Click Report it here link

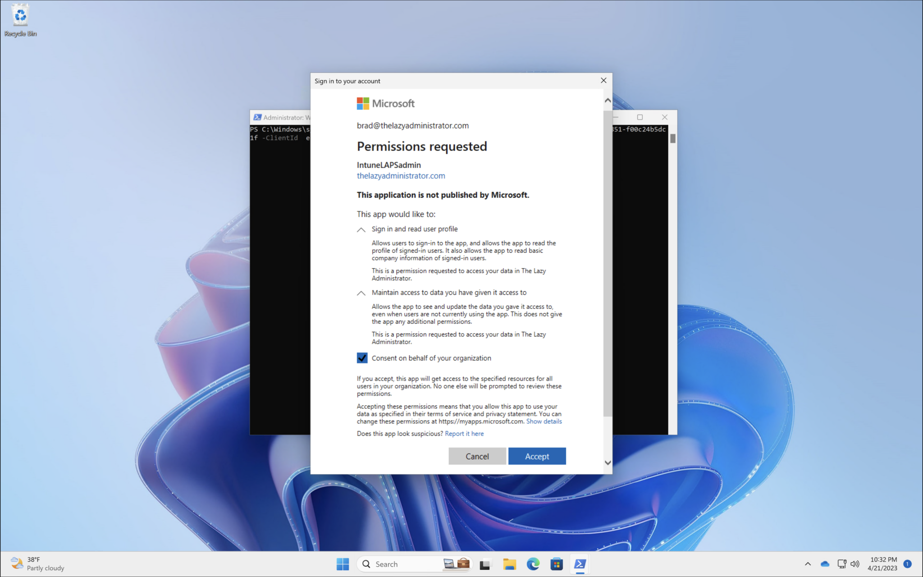(464, 434)
